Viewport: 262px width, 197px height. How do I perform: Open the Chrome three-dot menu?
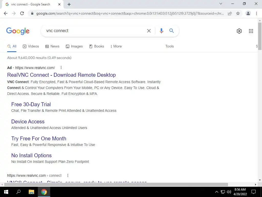[256, 13]
